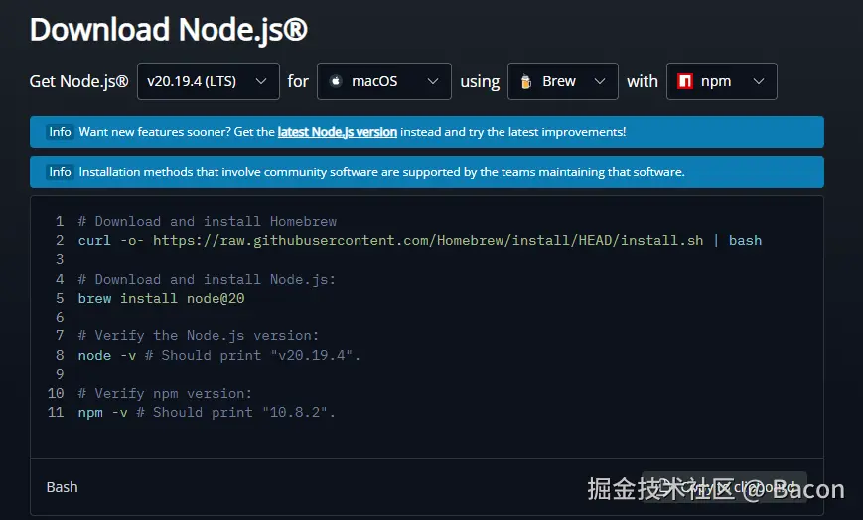Click the comment '# Download and install Node.js:'
863x520 pixels.
click(207, 279)
